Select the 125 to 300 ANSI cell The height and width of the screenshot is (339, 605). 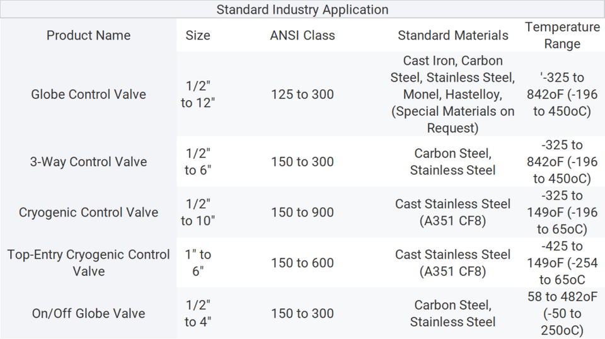[x=302, y=94]
